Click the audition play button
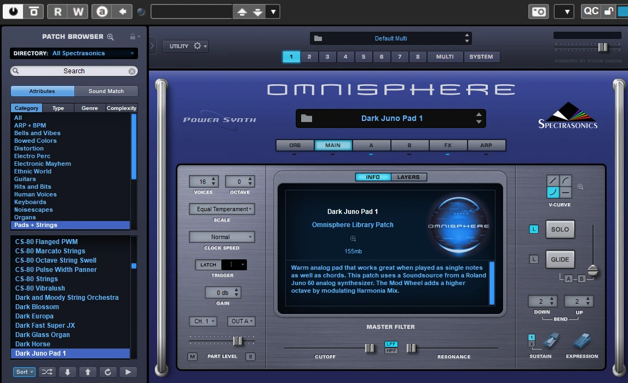 click(128, 372)
